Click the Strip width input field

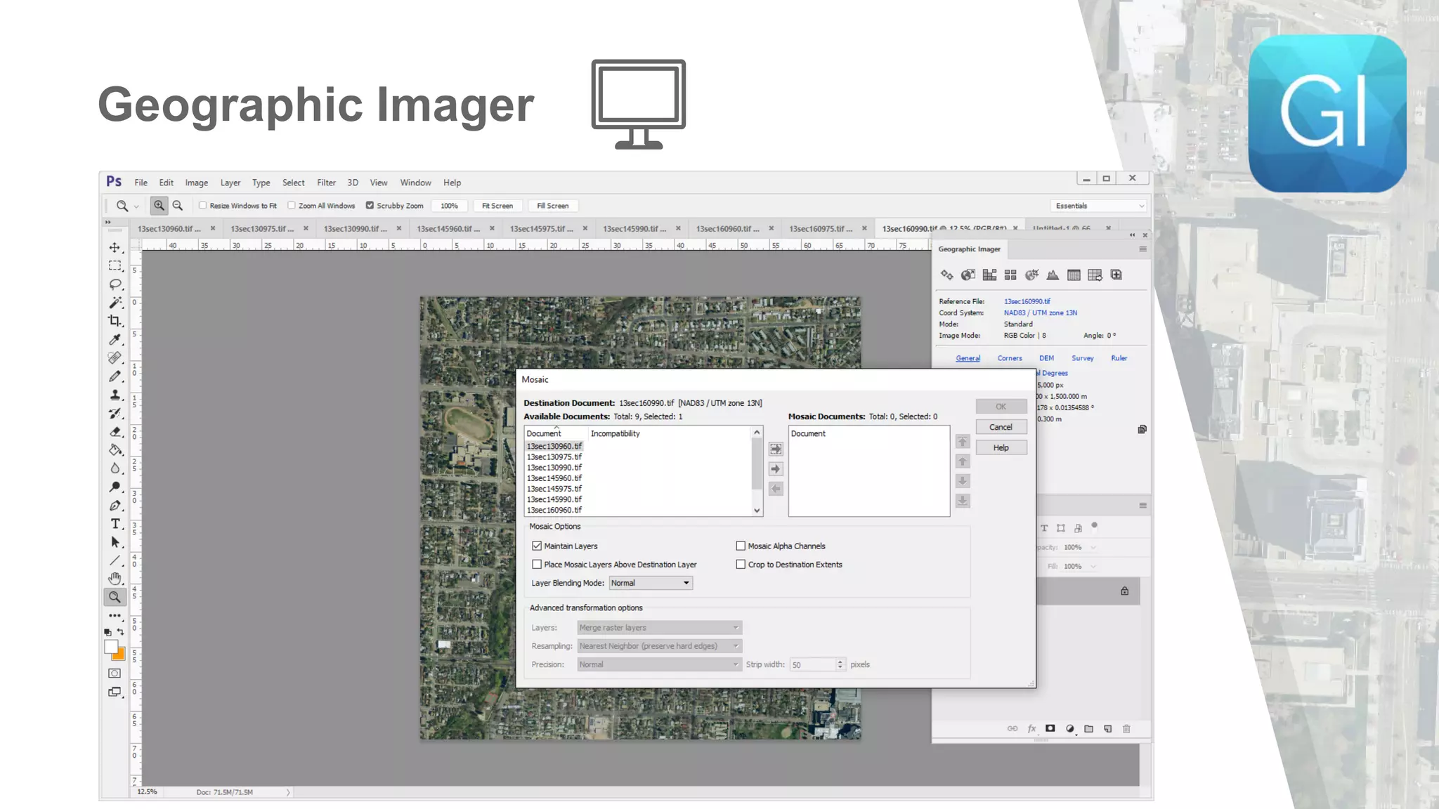pos(813,664)
